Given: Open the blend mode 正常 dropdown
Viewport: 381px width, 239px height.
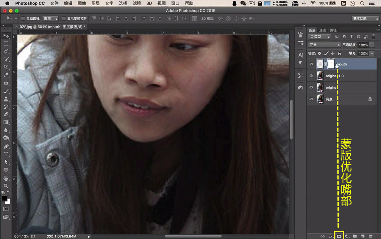Looking at the screenshot, I should click(x=324, y=45).
